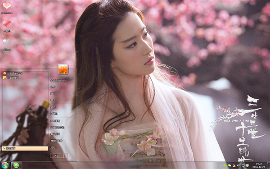Open Documents from the Start menu
The width and height of the screenshot is (270, 169).
[x=53, y=87]
